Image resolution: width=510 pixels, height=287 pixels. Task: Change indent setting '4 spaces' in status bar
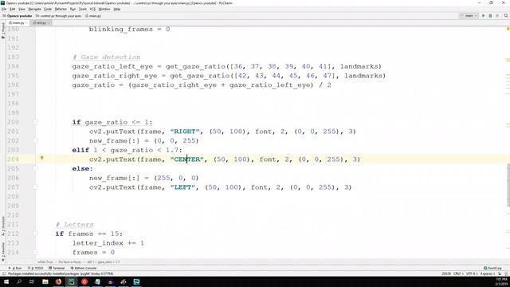tap(487, 274)
